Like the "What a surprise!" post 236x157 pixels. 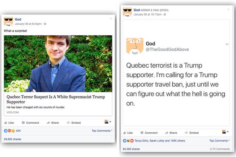(x=9, y=123)
